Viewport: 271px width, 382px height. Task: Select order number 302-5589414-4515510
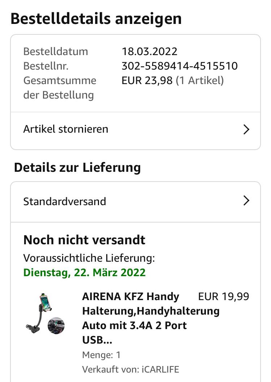(180, 66)
